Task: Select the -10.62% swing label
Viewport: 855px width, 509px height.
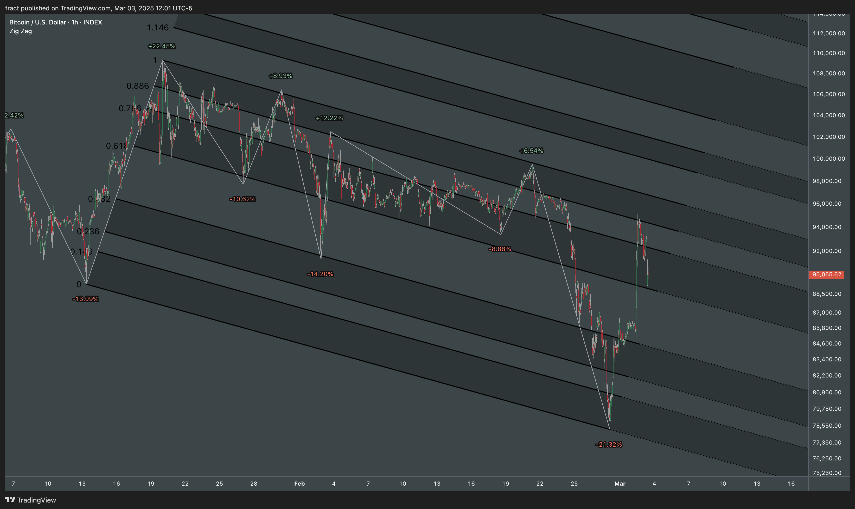Action: 242,199
